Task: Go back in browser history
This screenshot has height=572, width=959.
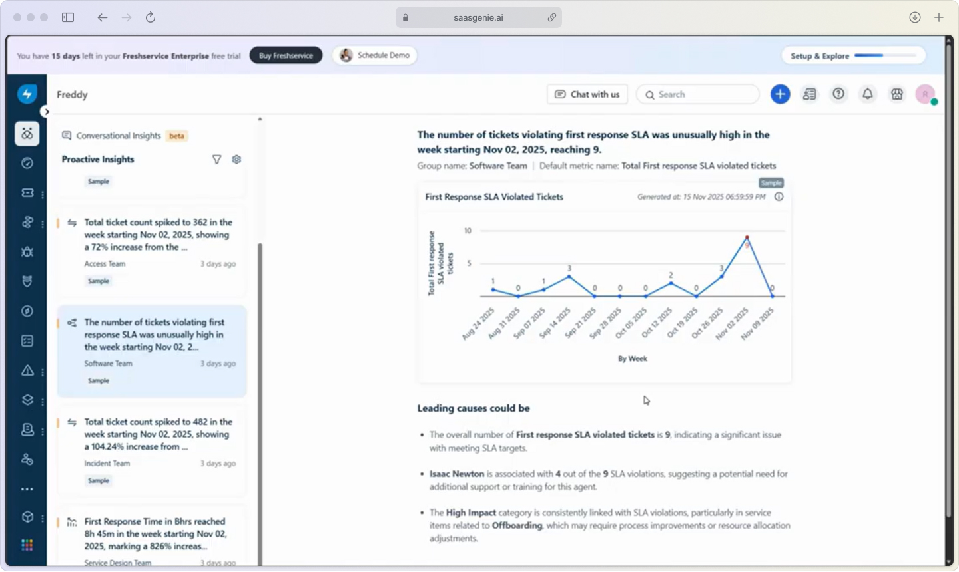Action: click(102, 17)
